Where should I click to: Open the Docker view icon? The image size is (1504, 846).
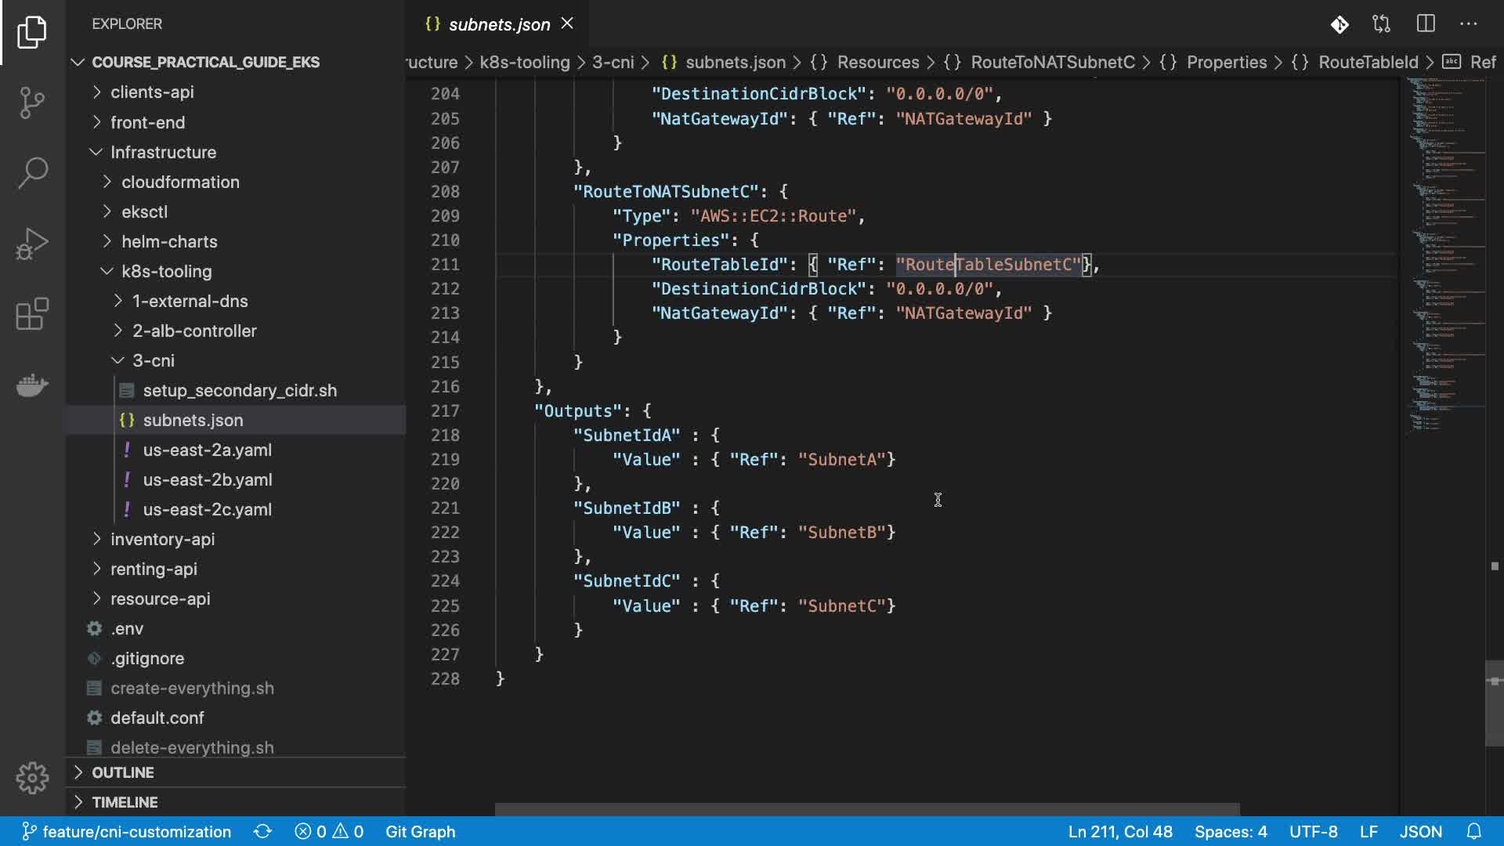32,385
